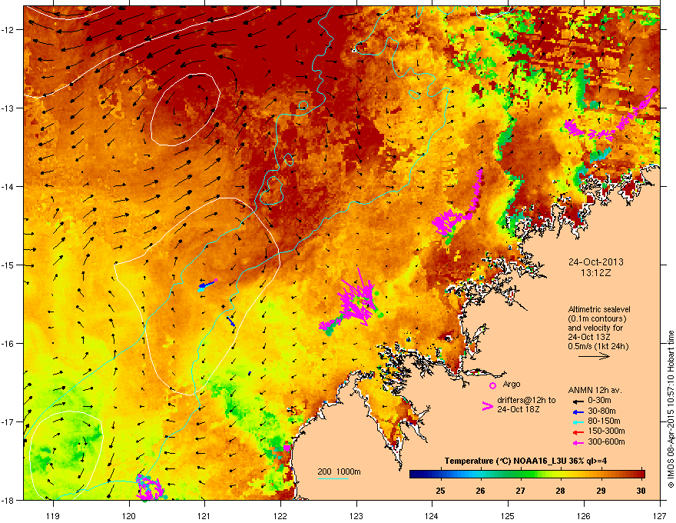Screen dimensions: 676x523
Task: Click the cyan line under '200 1000m'
Action: pos(333,478)
